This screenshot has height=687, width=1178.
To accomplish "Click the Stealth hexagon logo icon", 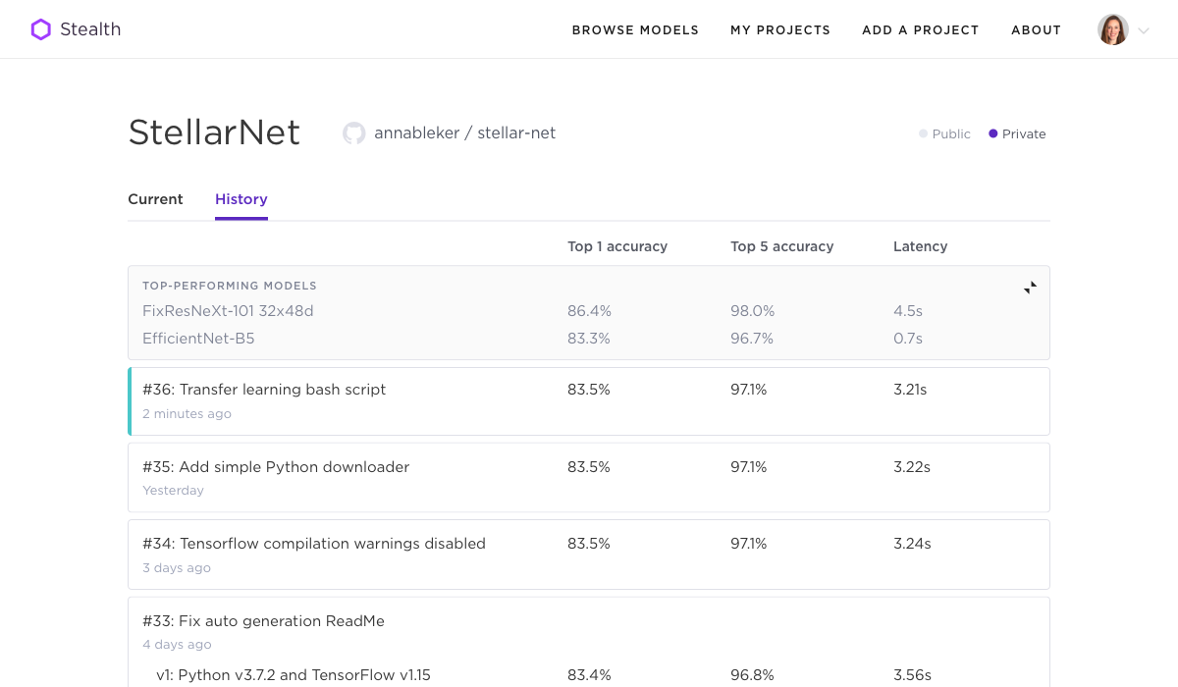I will (40, 29).
